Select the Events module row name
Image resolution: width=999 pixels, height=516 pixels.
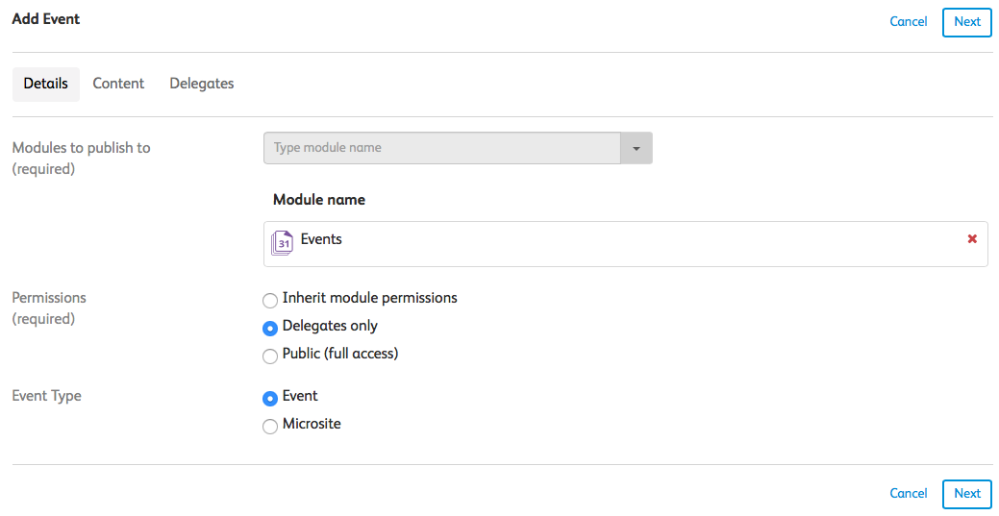click(321, 239)
